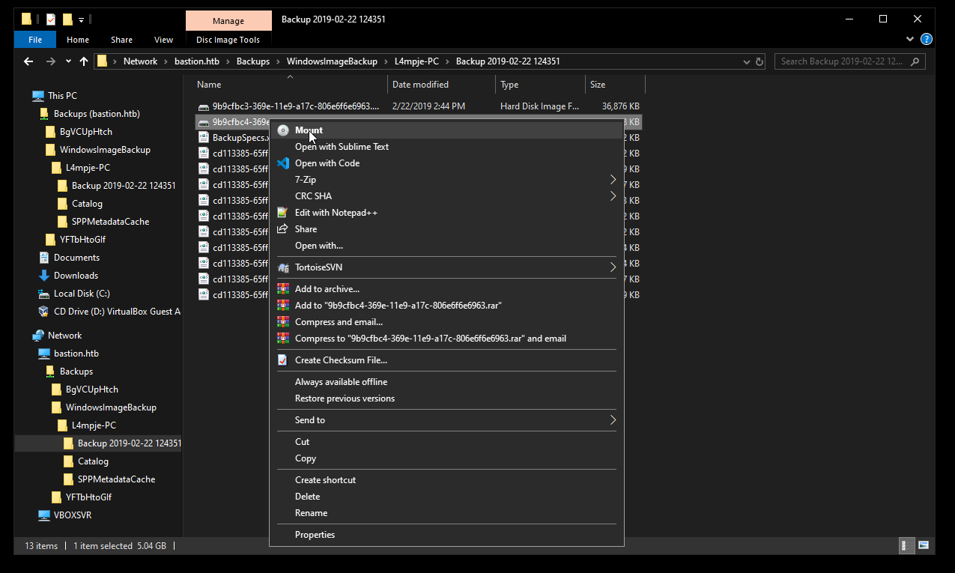Viewport: 955px width, 573px height.
Task: Open the View ribbon tab
Action: (163, 40)
